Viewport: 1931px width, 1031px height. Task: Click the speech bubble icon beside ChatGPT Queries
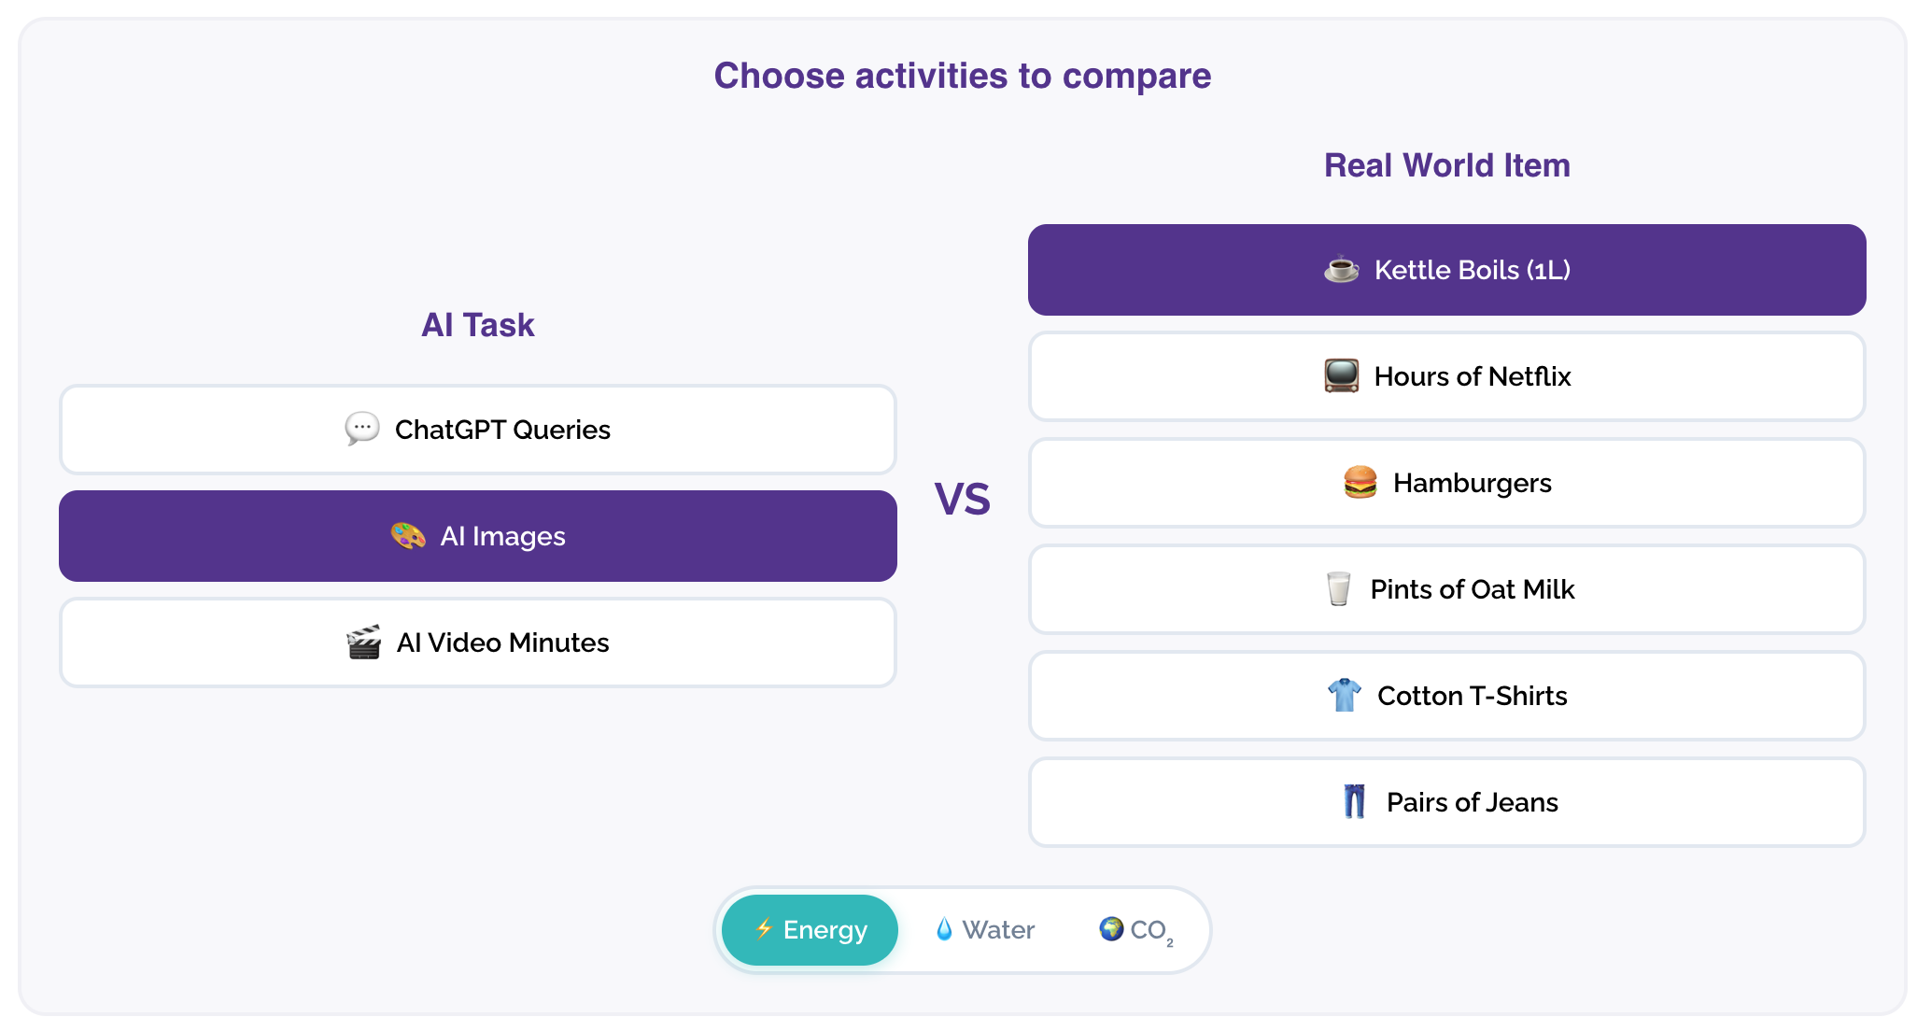[x=362, y=430]
